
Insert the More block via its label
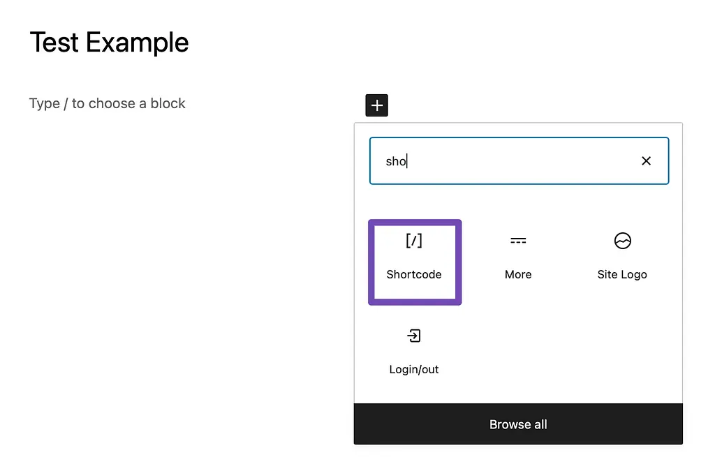click(x=518, y=274)
